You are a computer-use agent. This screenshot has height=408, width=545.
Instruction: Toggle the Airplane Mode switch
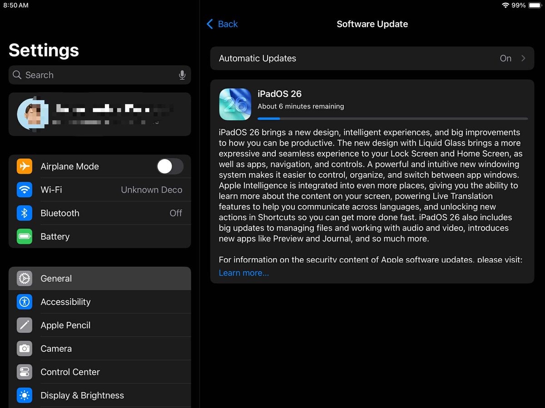pyautogui.click(x=170, y=166)
